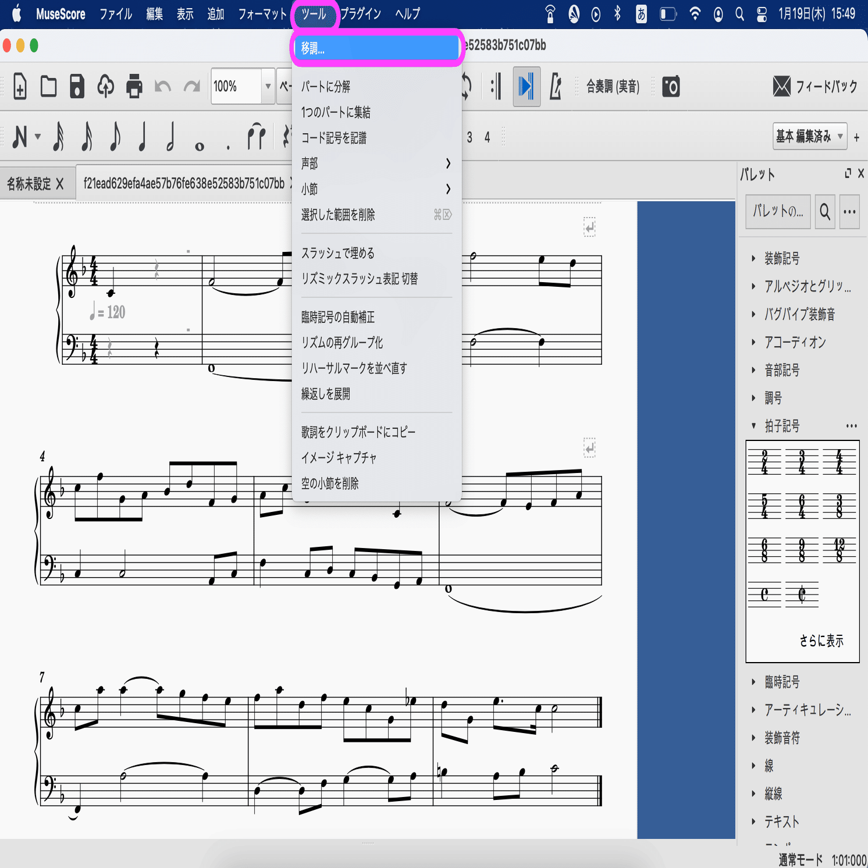The height and width of the screenshot is (868, 868).
Task: Open the zoom 100% dropdown arrow
Action: [x=268, y=87]
